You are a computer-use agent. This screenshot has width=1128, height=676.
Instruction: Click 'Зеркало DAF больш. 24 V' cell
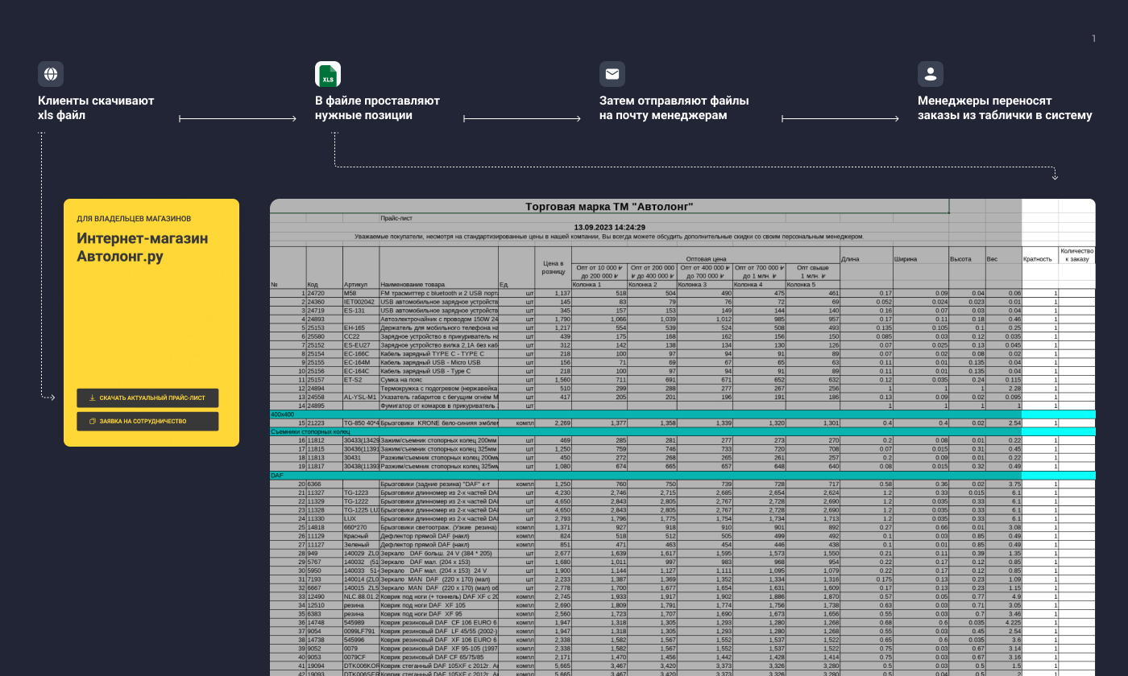(438, 554)
